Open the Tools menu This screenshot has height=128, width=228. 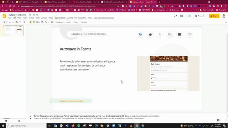tap(51, 18)
